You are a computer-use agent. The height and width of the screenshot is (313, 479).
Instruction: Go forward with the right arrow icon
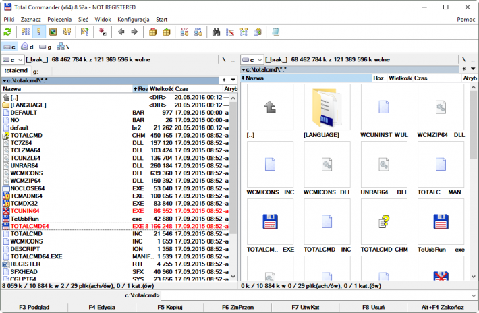coord(134,32)
